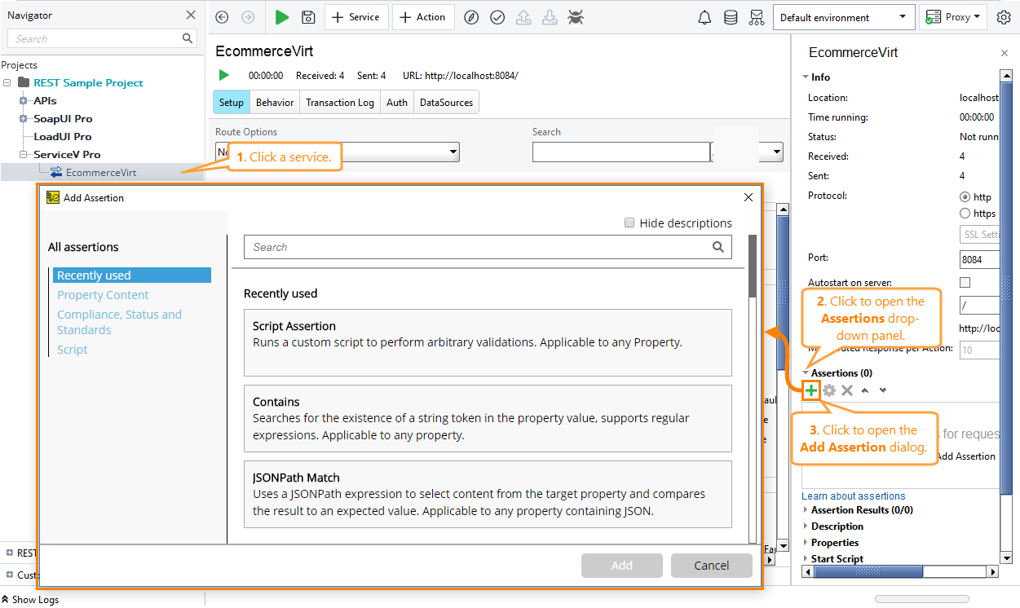Screen dimensions: 1020x608
Task: Switch to the Setup tab
Action: pos(232,103)
